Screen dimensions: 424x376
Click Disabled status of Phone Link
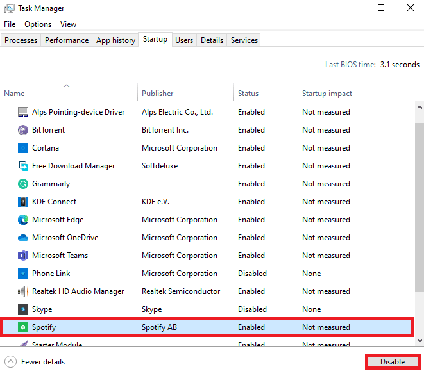[x=252, y=274]
